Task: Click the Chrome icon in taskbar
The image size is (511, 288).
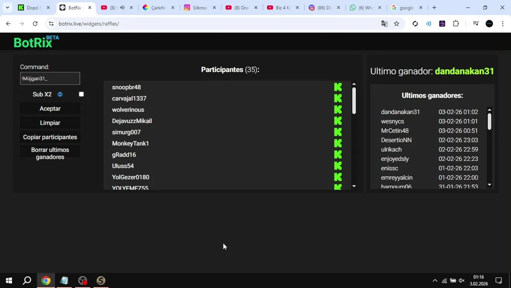Action: pos(46,281)
